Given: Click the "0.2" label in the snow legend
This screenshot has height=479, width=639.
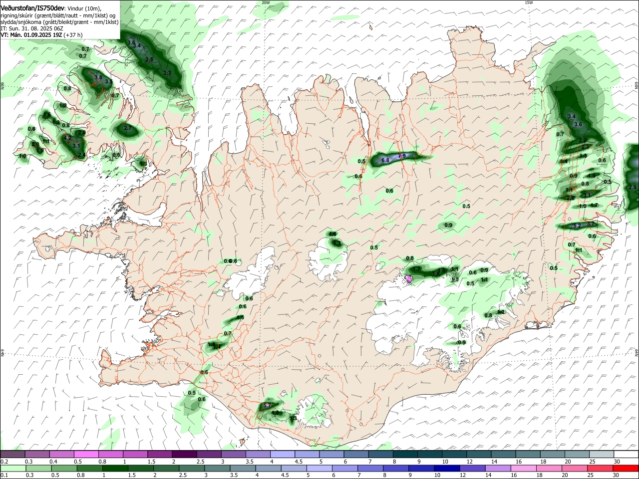Looking at the screenshot, I should click(4, 462).
